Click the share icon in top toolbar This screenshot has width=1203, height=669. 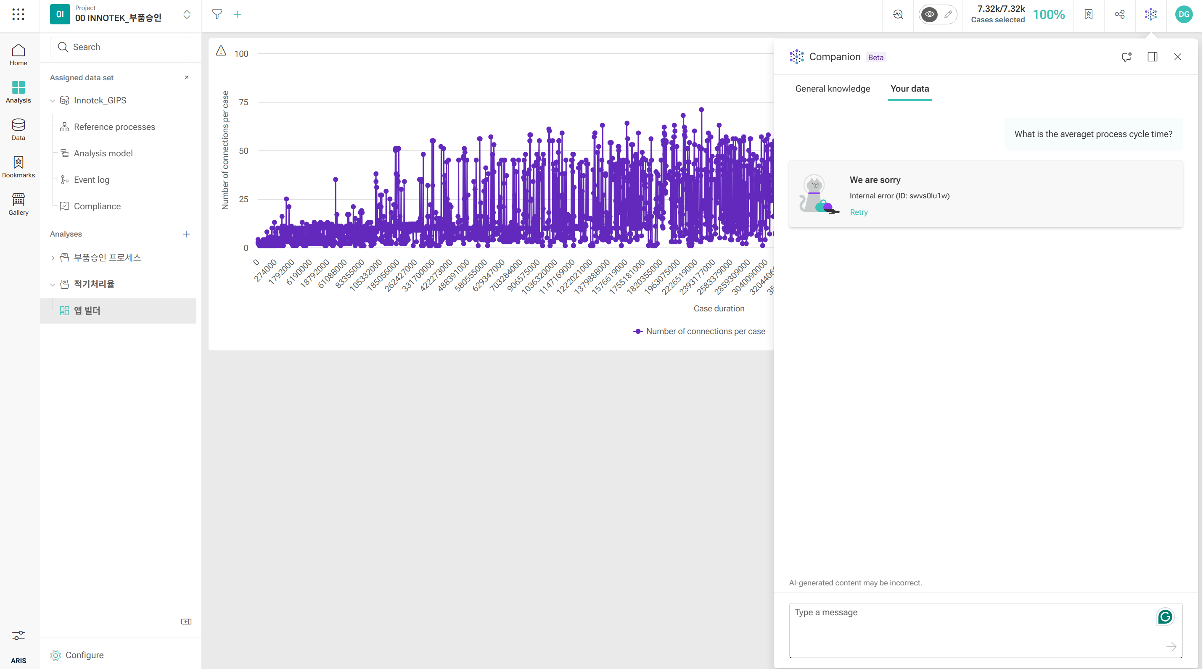pyautogui.click(x=1119, y=14)
